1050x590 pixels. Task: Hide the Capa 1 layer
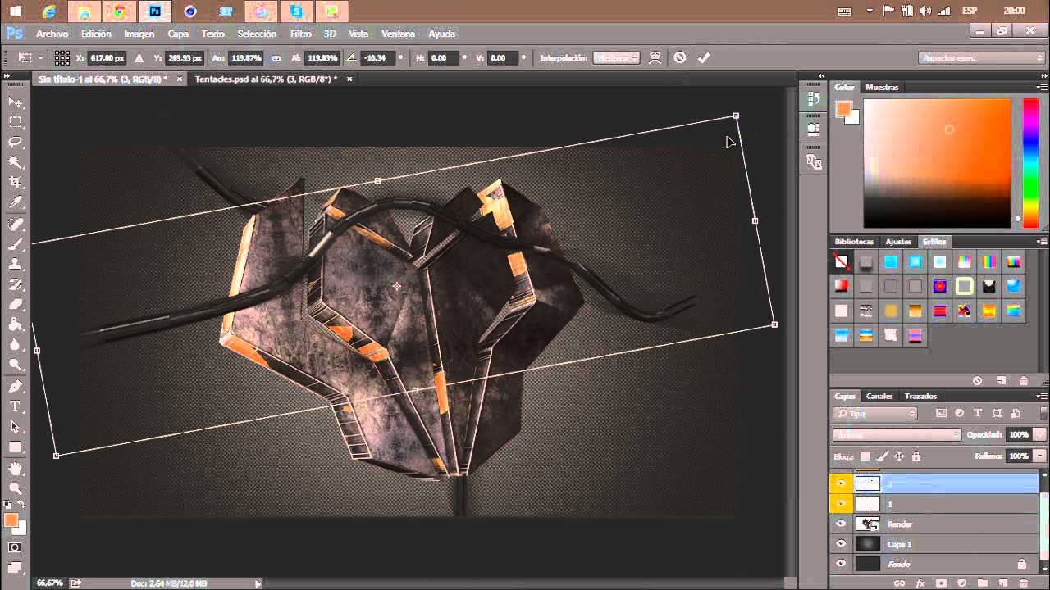pyautogui.click(x=841, y=543)
